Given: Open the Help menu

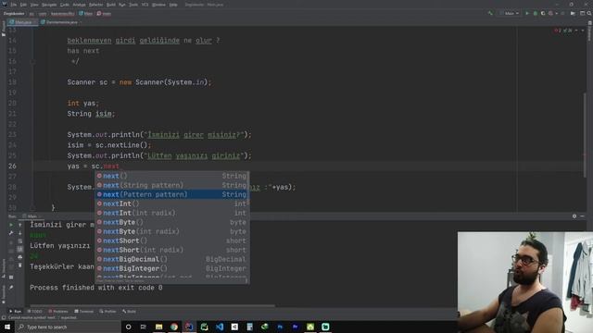Looking at the screenshot, I should (x=173, y=5).
